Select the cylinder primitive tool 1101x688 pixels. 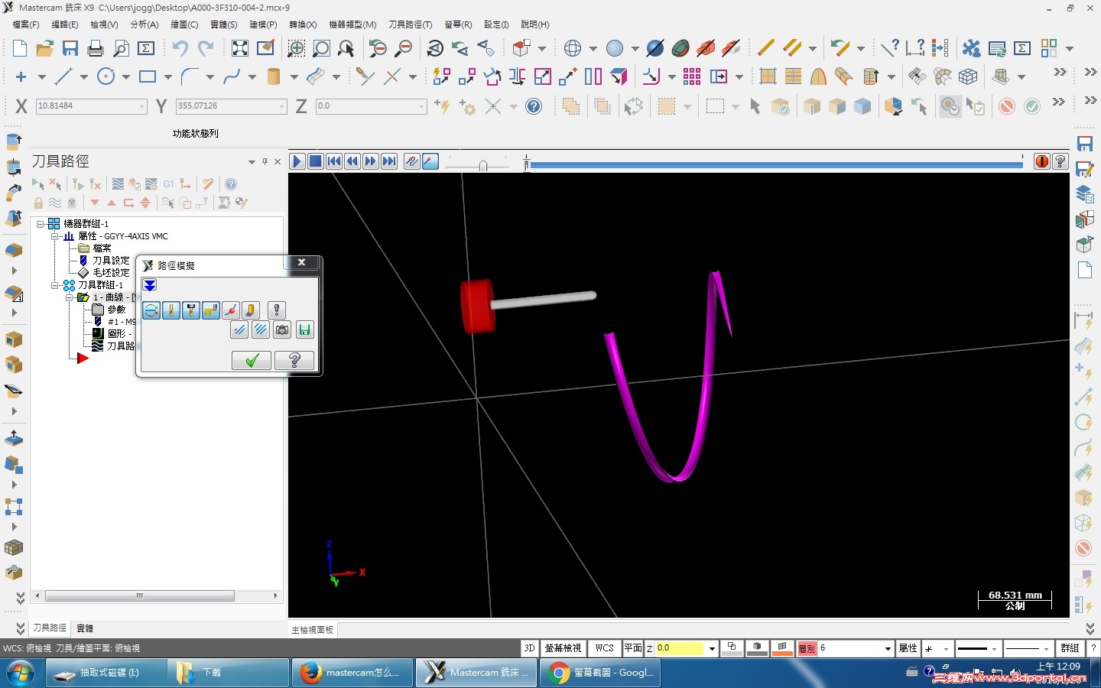274,76
